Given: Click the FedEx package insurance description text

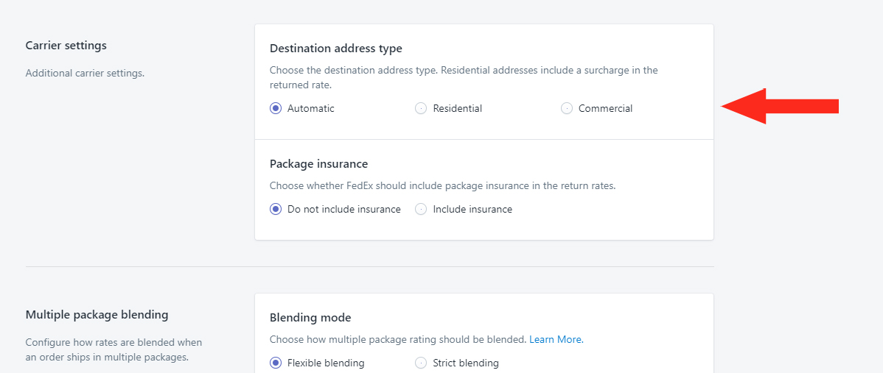Looking at the screenshot, I should tap(443, 185).
